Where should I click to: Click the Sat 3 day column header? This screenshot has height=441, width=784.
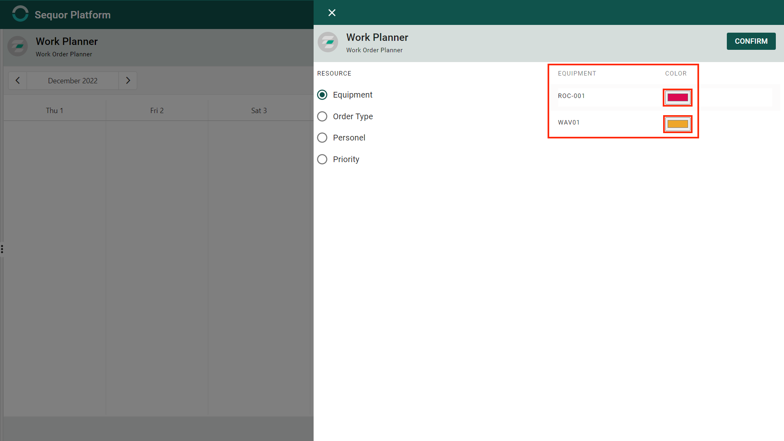(x=259, y=111)
